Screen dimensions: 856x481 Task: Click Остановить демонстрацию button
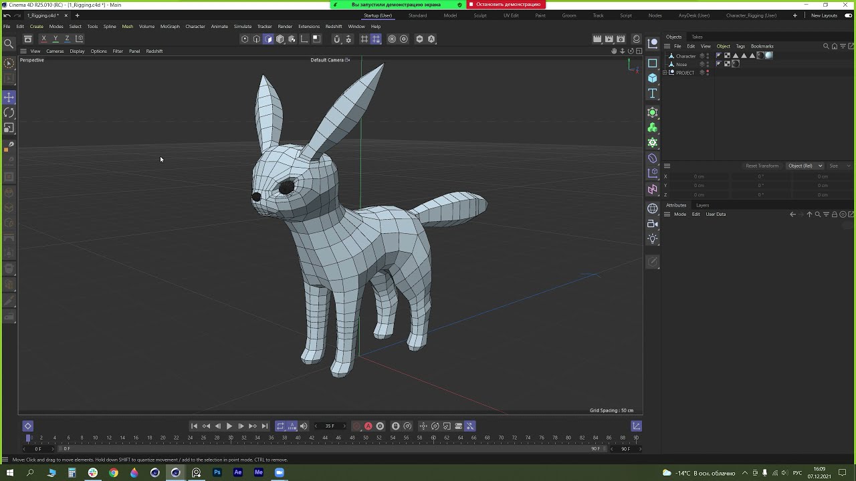coord(505,5)
